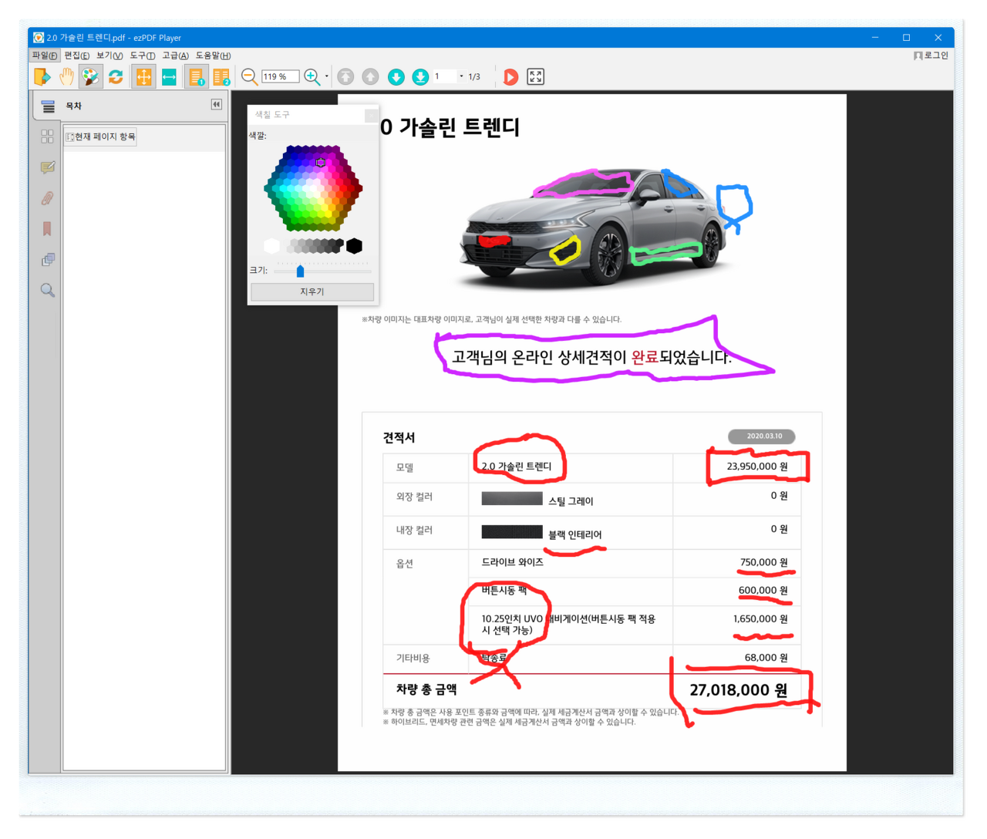Zoom in with the plus magnifier

tap(312, 76)
